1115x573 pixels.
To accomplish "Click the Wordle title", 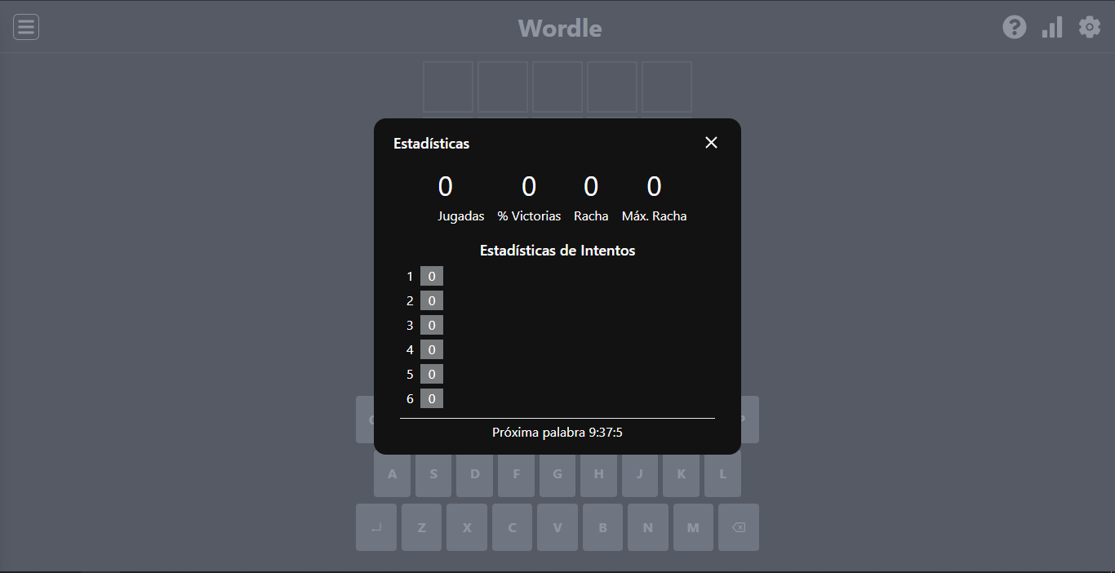I will pyautogui.click(x=560, y=29).
